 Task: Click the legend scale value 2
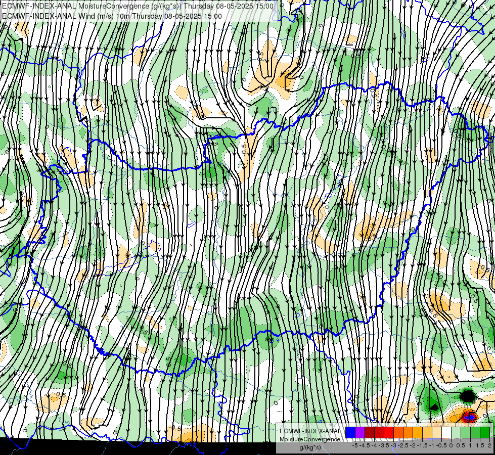click(489, 445)
